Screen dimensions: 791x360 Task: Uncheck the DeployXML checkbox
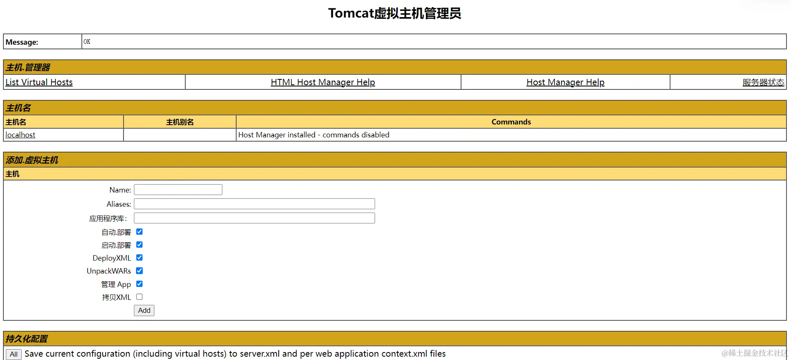coord(139,258)
